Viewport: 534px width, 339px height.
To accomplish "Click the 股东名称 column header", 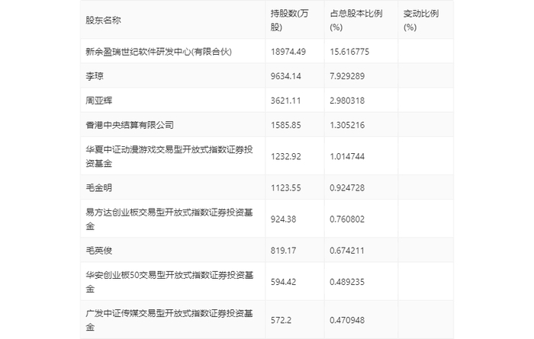I will tap(103, 21).
